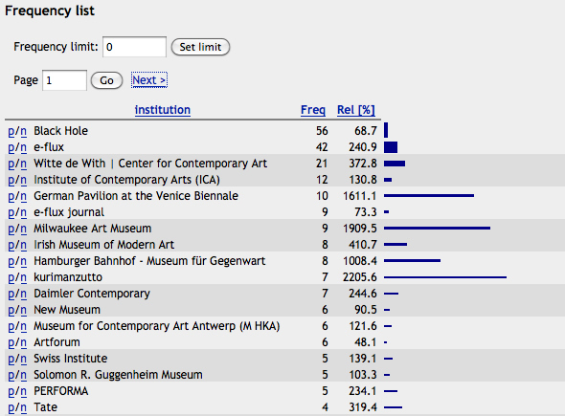This screenshot has width=565, height=416.
Task: Click 'n' link for Tate row
Action: [23, 407]
